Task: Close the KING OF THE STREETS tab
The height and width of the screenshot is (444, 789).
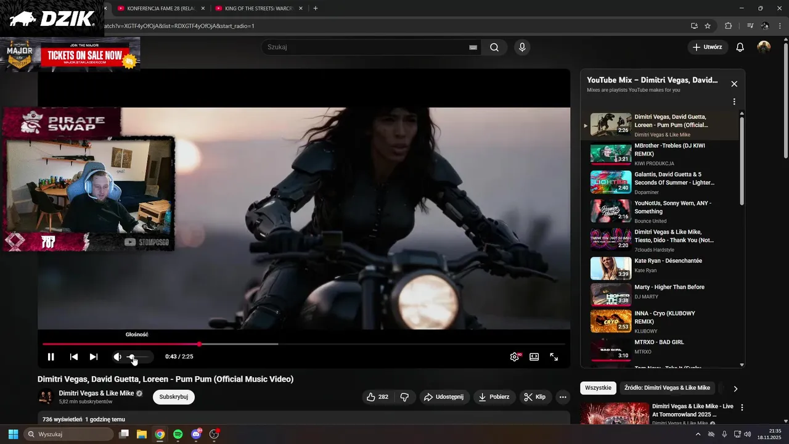Action: coord(300,9)
